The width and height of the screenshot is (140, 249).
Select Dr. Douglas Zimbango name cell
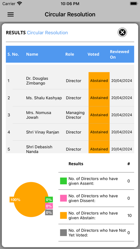(37, 81)
